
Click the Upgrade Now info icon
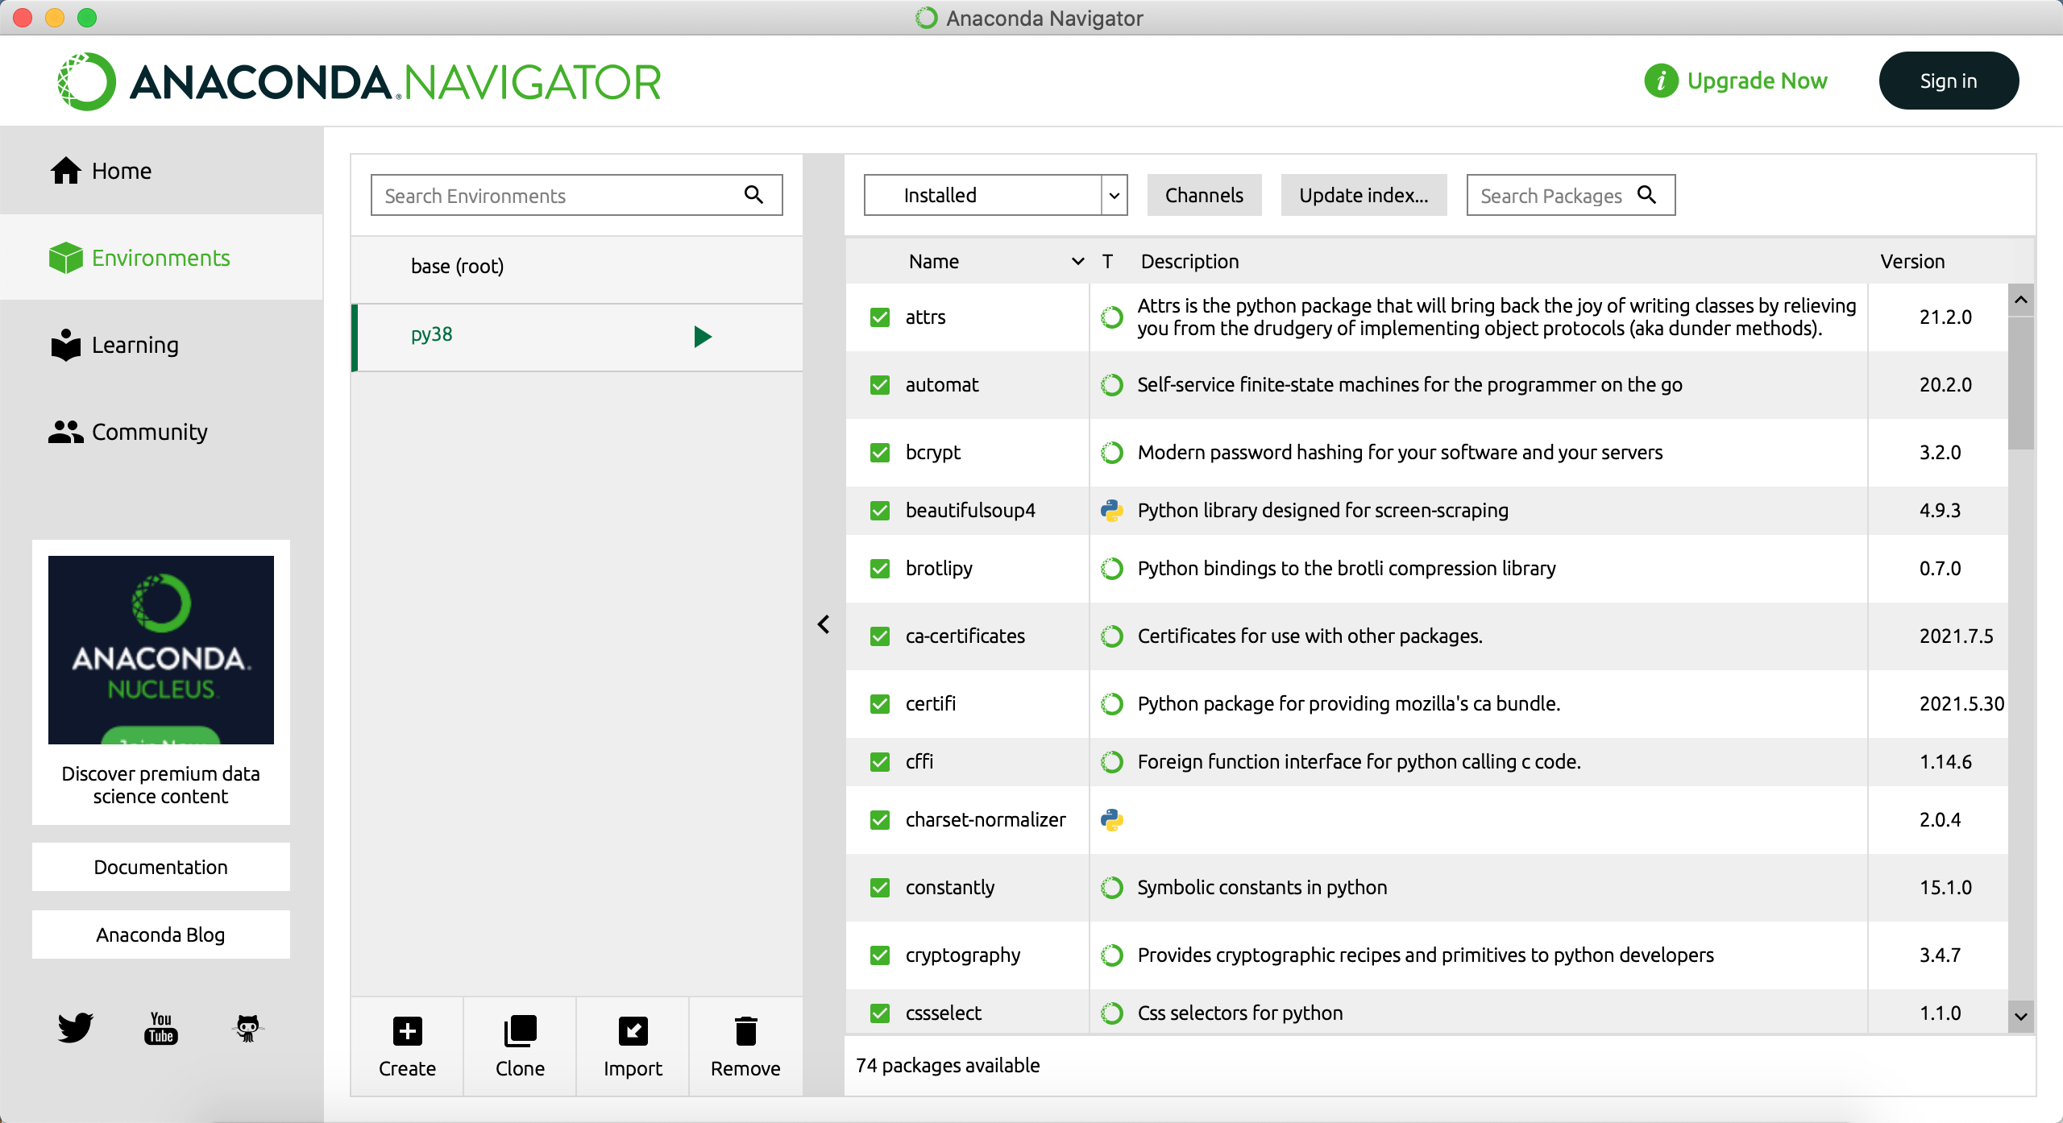point(1661,81)
